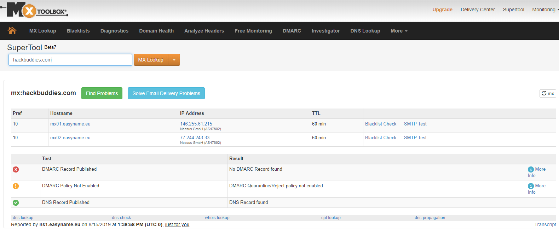Open DNS Lookup menu item
This screenshot has width=559, height=240.
365,31
